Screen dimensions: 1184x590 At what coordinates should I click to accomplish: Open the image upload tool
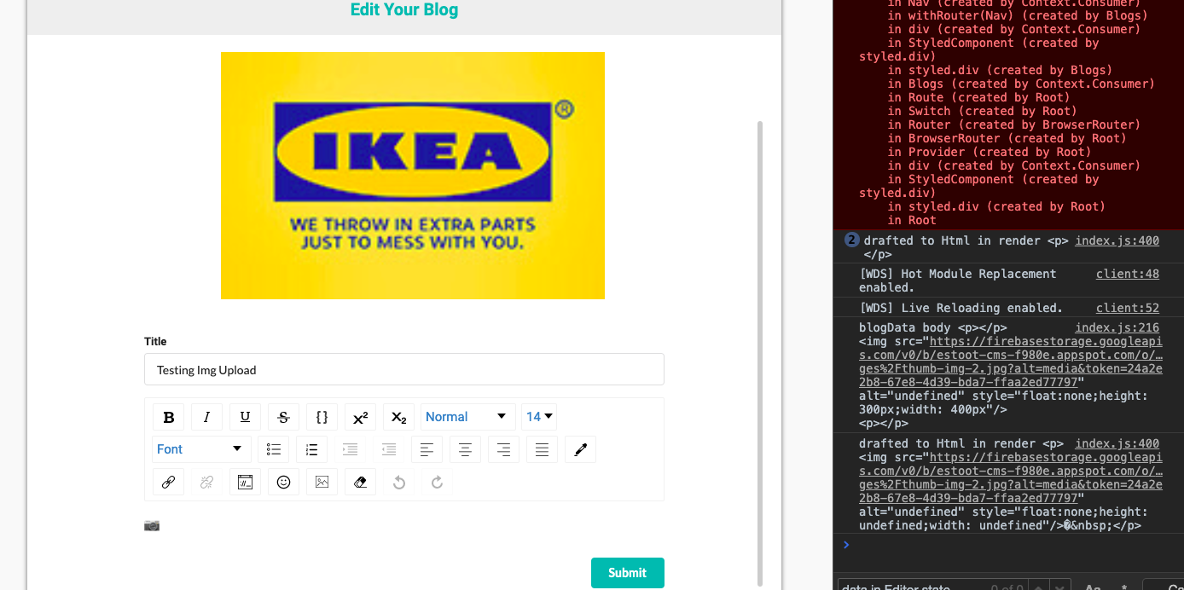click(322, 482)
